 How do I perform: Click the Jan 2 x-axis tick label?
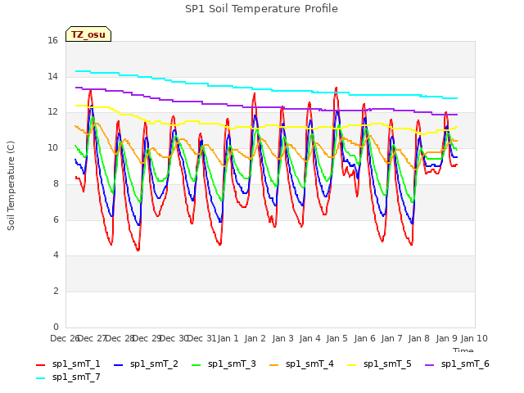click(255, 338)
